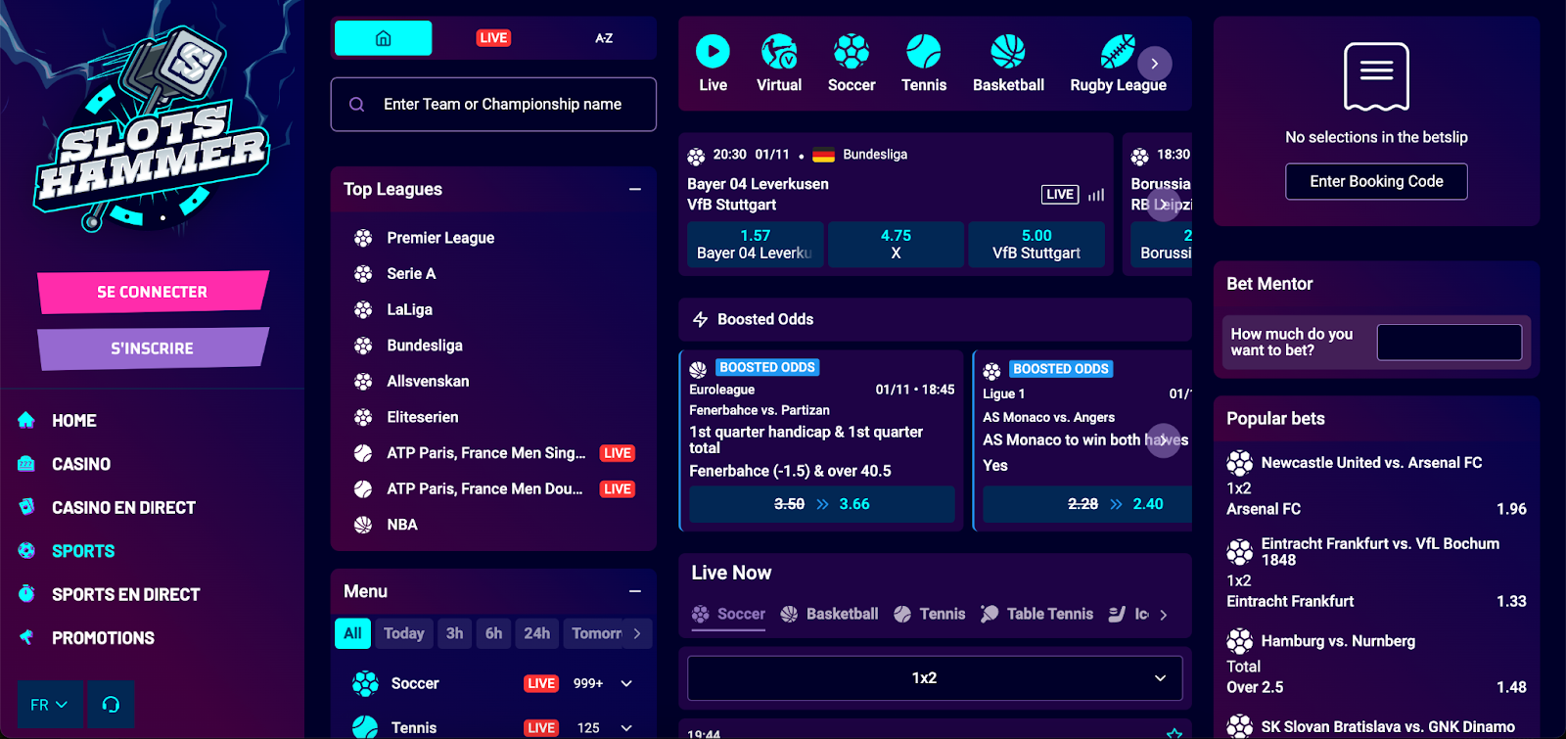Screen dimensions: 1566x739
Task: Filter events to Today
Action: (x=403, y=633)
